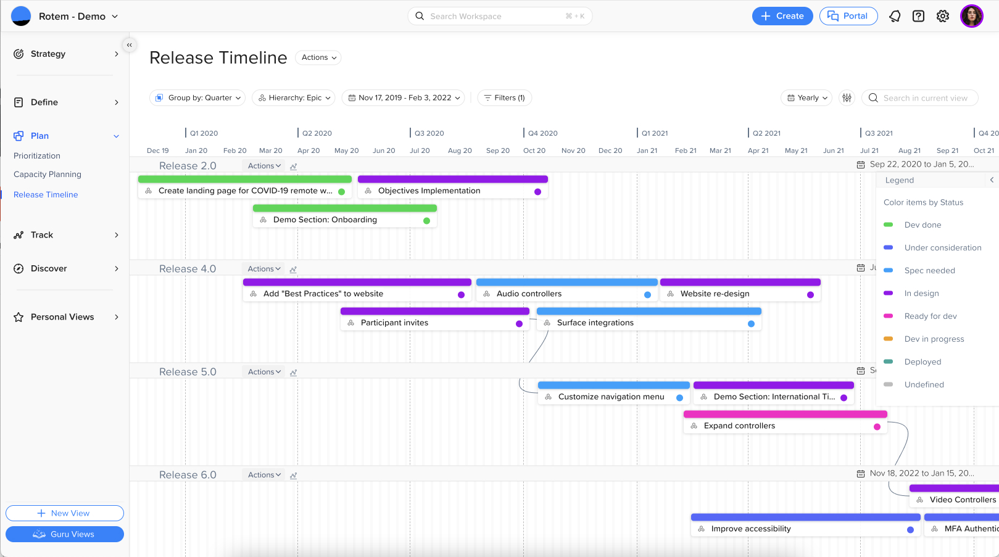Viewport: 999px width, 557px height.
Task: Click the Guru Views button
Action: (65, 534)
